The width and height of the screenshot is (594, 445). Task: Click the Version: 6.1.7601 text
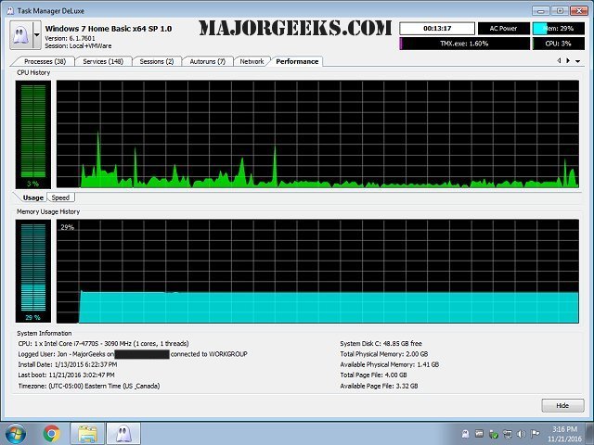(70, 38)
